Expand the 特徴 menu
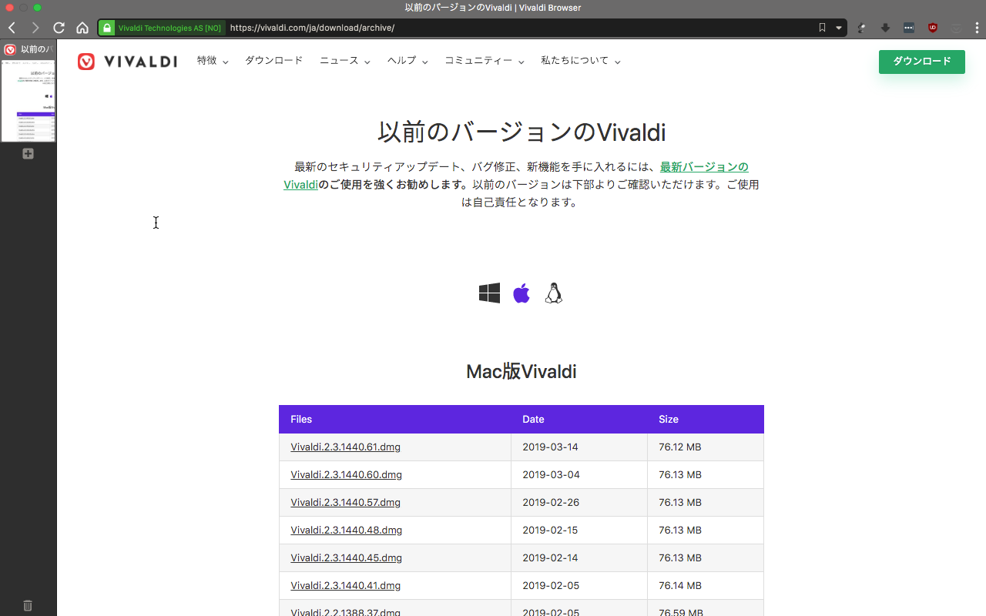 click(x=213, y=60)
